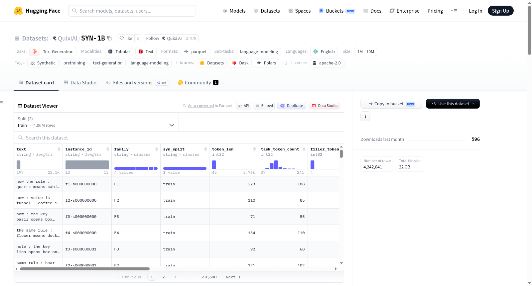This screenshot has width=532, height=286.
Task: Go to page 3 of the table
Action: click(175, 277)
